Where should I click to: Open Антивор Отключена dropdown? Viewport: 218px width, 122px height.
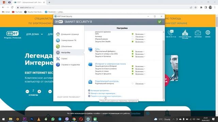140,37
